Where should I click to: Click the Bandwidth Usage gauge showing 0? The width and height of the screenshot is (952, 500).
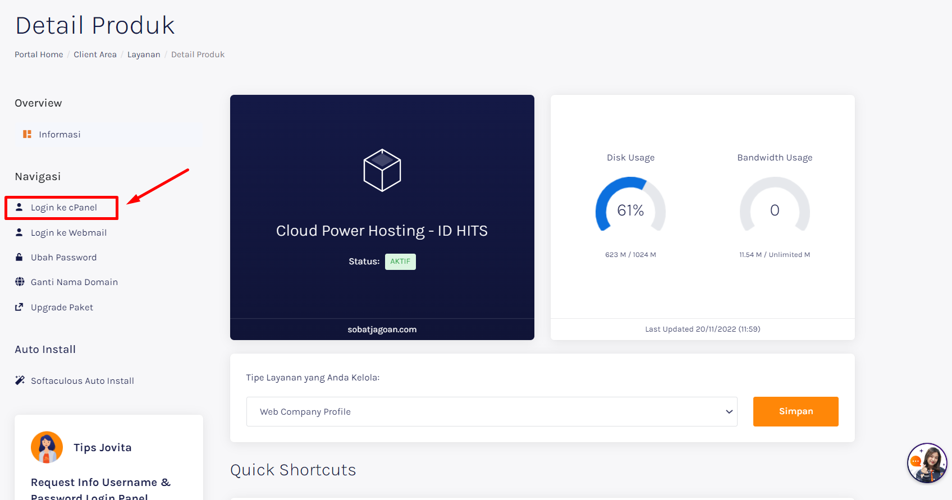775,205
